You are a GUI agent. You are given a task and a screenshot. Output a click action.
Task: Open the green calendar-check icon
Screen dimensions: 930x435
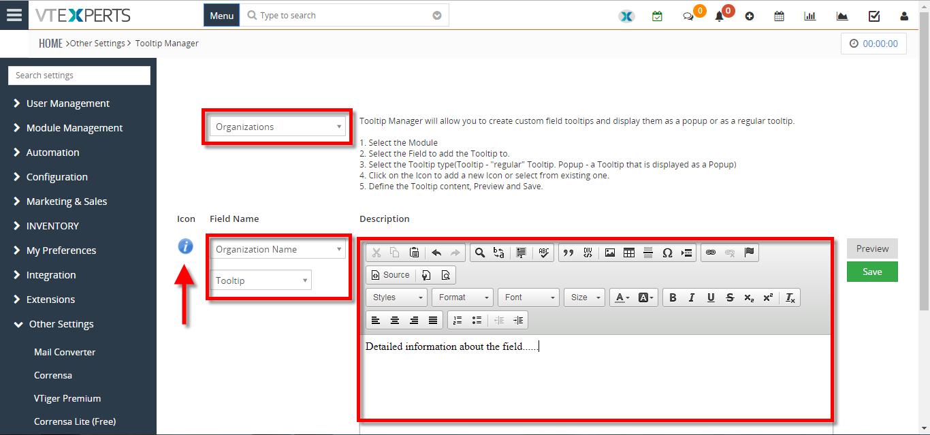[x=657, y=16]
